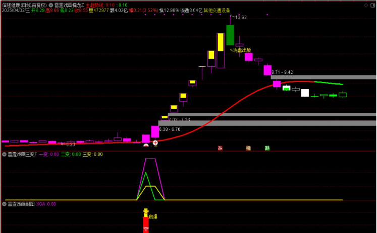Click the 涨 marker icon below the chart
Viewport: 377px width, 233px height.
pyautogui.click(x=220, y=148)
